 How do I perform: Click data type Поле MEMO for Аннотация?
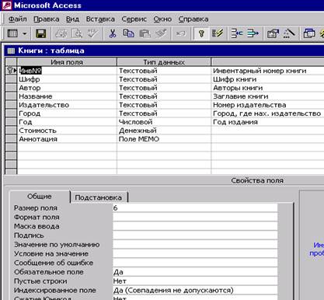pyautogui.click(x=164, y=139)
